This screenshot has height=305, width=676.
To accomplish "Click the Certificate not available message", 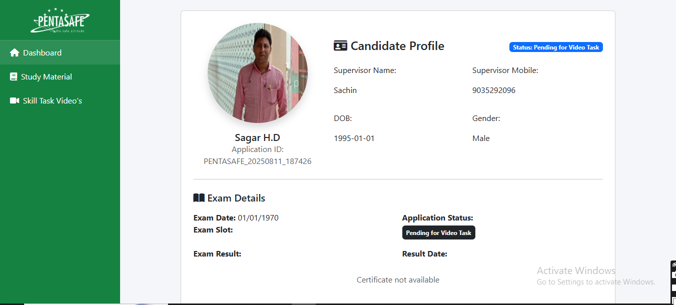I will click(398, 280).
